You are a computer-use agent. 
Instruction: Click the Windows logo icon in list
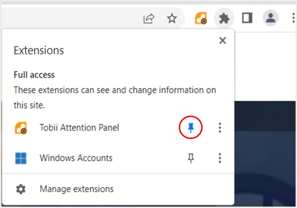click(21, 158)
